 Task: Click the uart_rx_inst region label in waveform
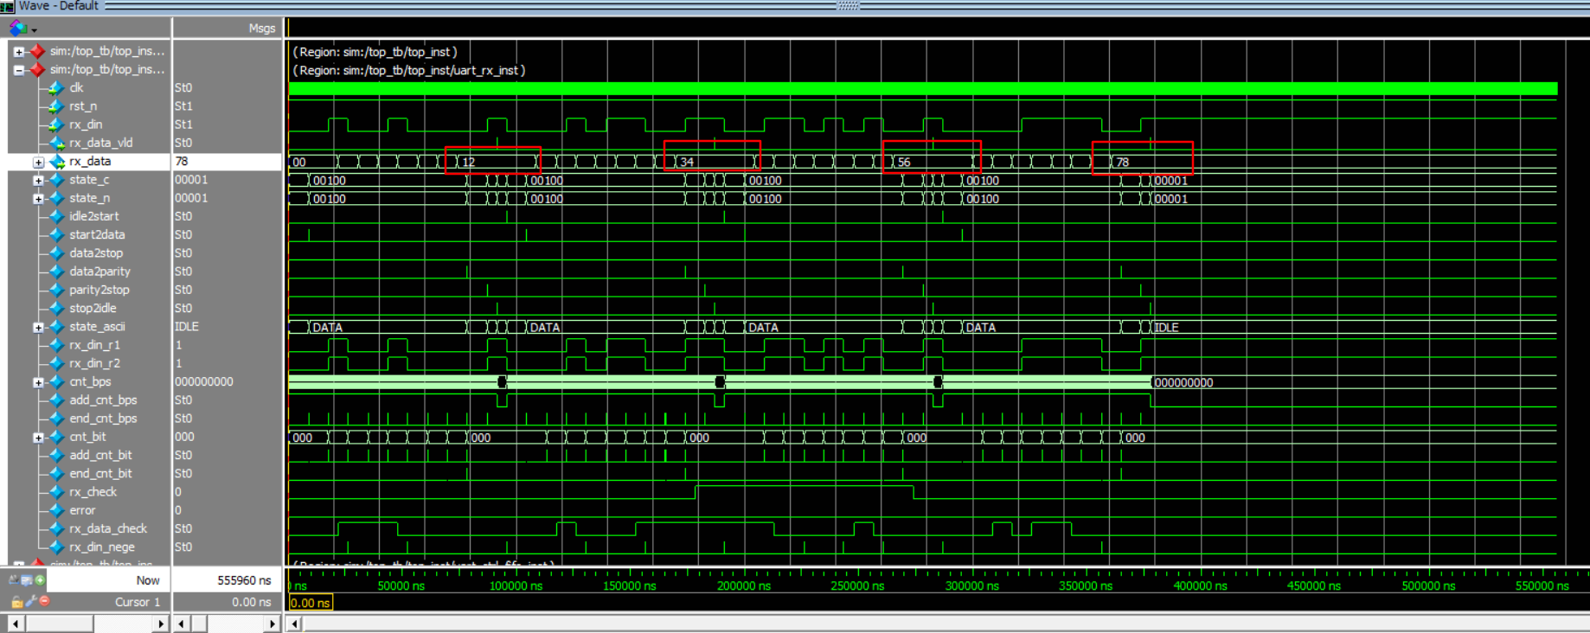click(x=409, y=71)
